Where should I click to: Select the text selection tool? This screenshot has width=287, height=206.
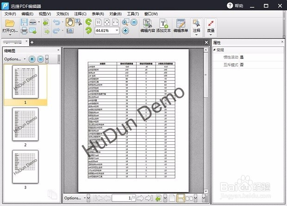78,22
